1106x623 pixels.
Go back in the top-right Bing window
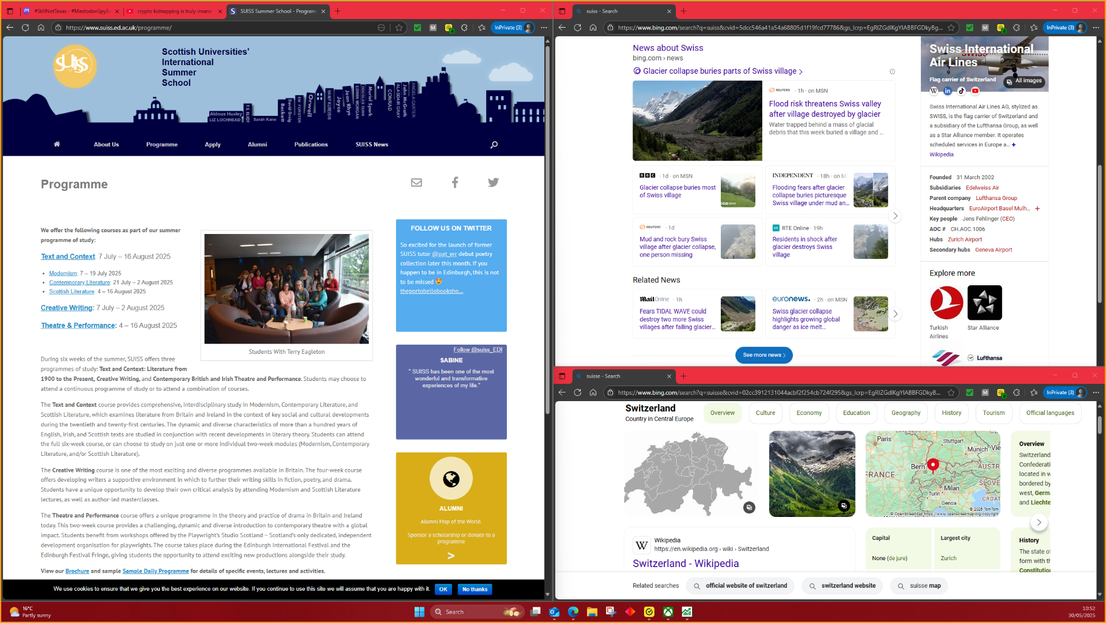point(562,27)
